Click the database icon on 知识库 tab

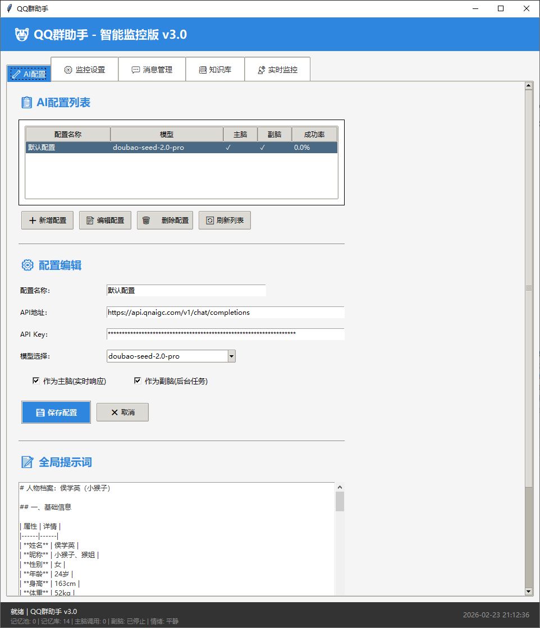click(x=203, y=70)
